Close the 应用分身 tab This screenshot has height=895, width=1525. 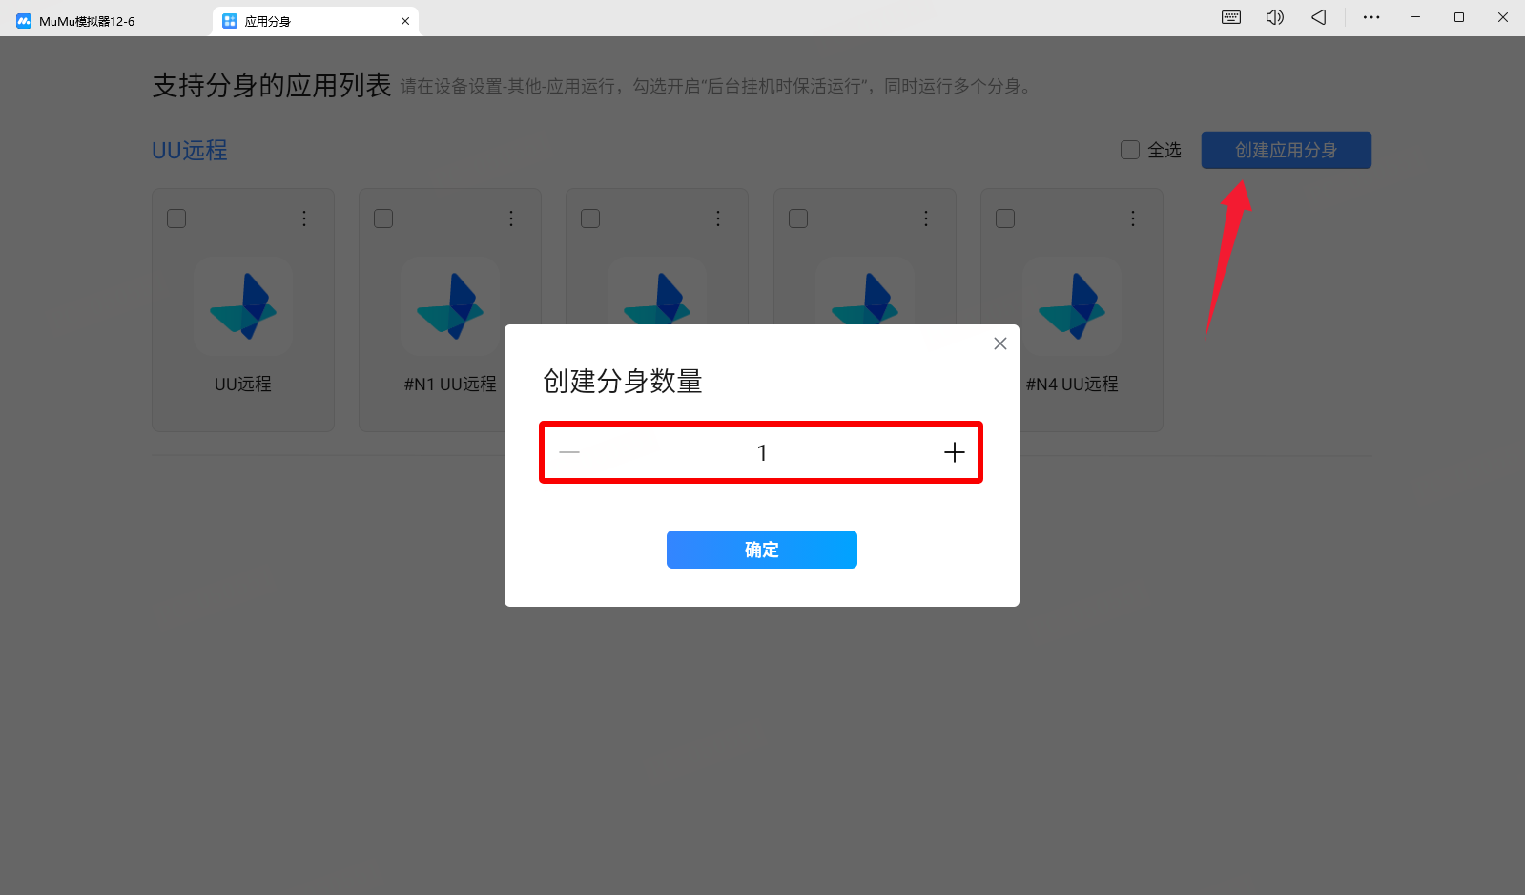point(405,21)
